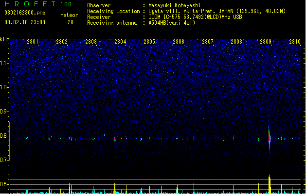Select the 0.8 kHz axis label
This screenshot has width=306, height=194.
[4, 136]
